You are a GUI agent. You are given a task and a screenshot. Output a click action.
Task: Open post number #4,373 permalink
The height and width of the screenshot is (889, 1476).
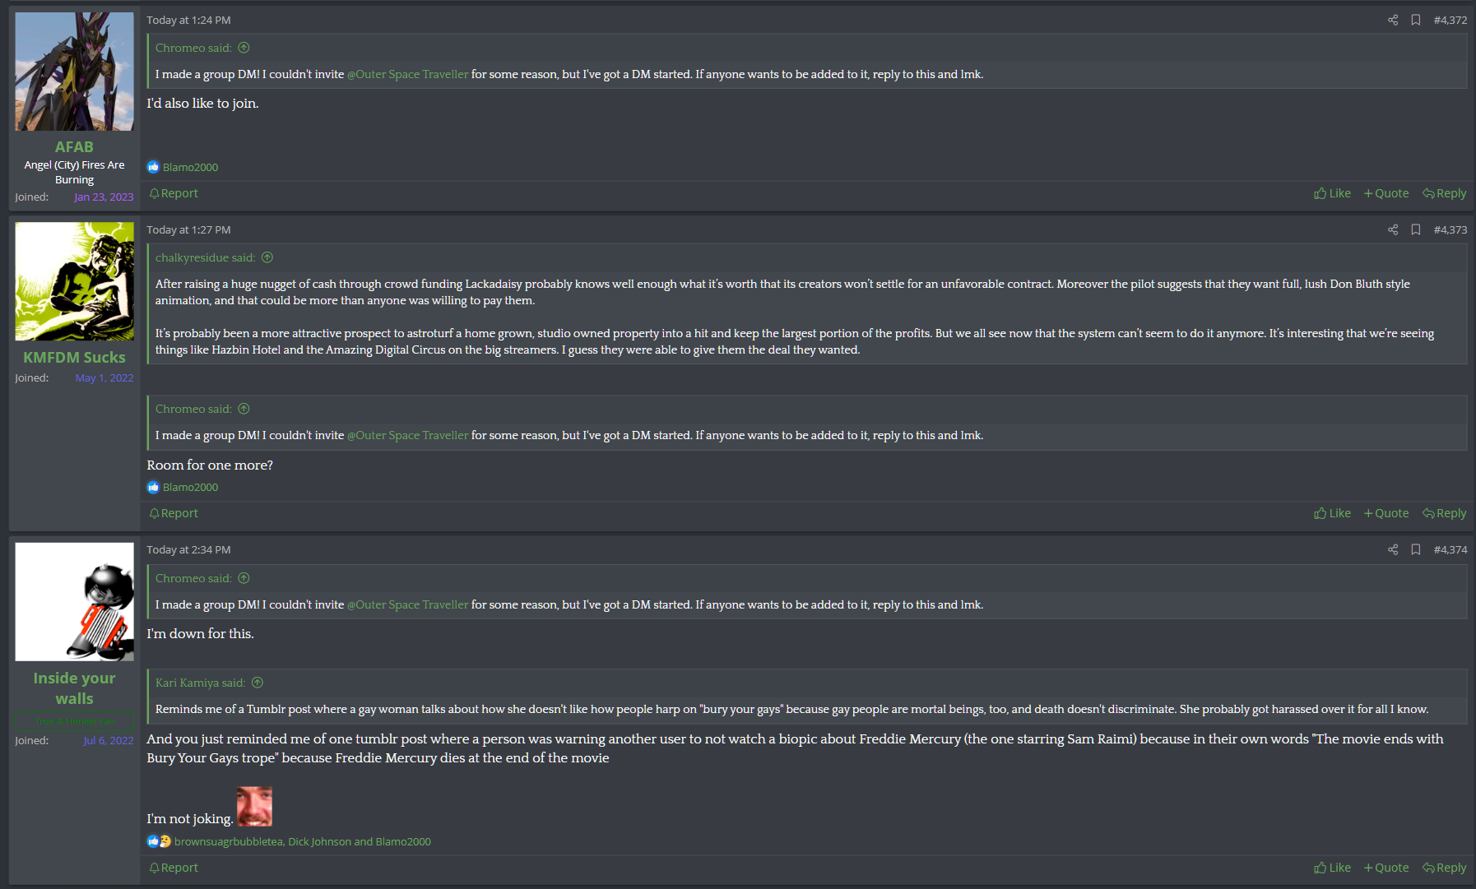click(1450, 230)
